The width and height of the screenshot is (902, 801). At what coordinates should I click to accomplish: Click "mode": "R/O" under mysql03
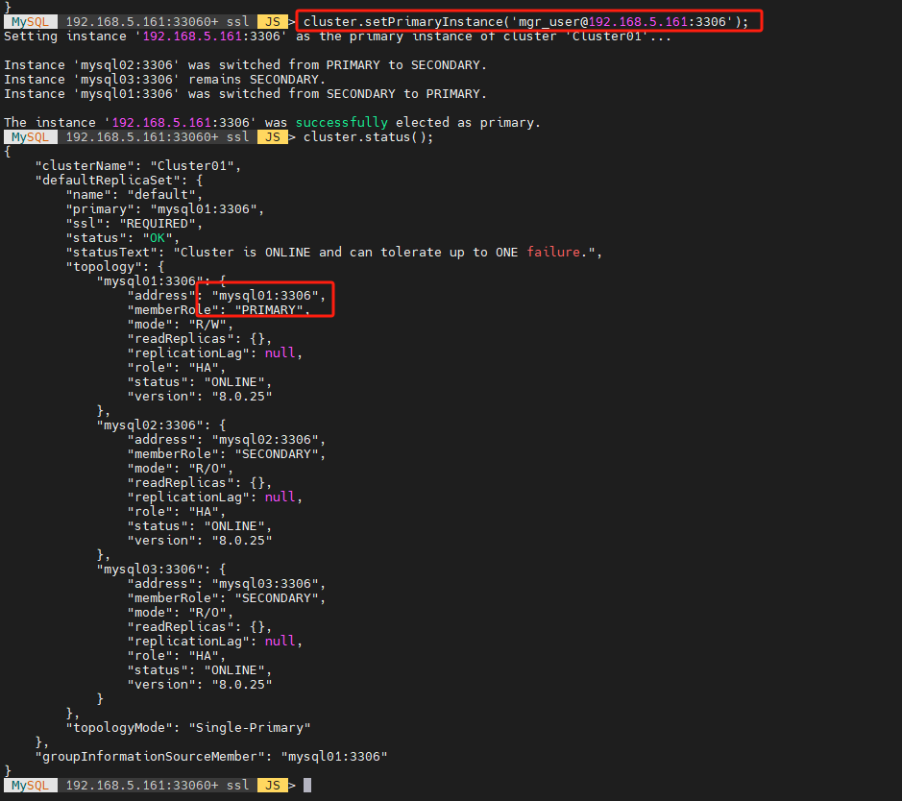click(181, 613)
